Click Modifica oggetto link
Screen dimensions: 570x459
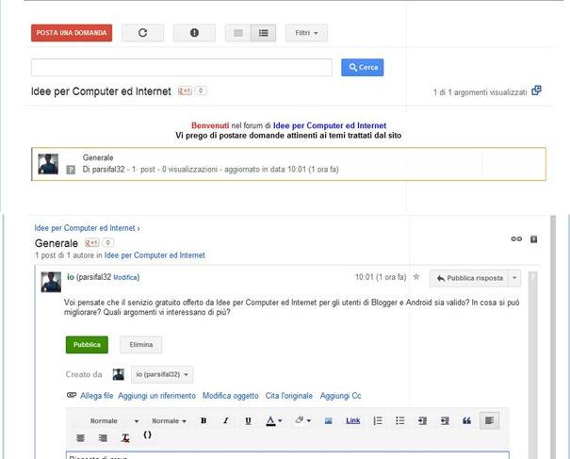tap(231, 396)
